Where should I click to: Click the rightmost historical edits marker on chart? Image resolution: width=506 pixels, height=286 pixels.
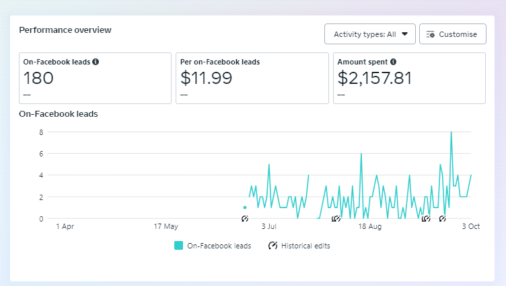click(443, 218)
